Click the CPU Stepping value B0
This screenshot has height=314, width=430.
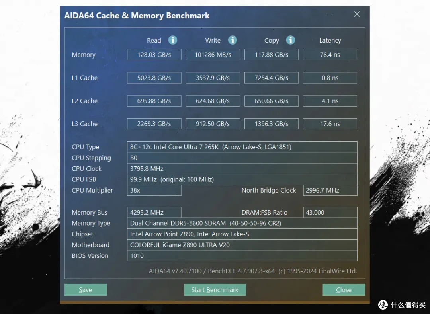(x=242, y=158)
